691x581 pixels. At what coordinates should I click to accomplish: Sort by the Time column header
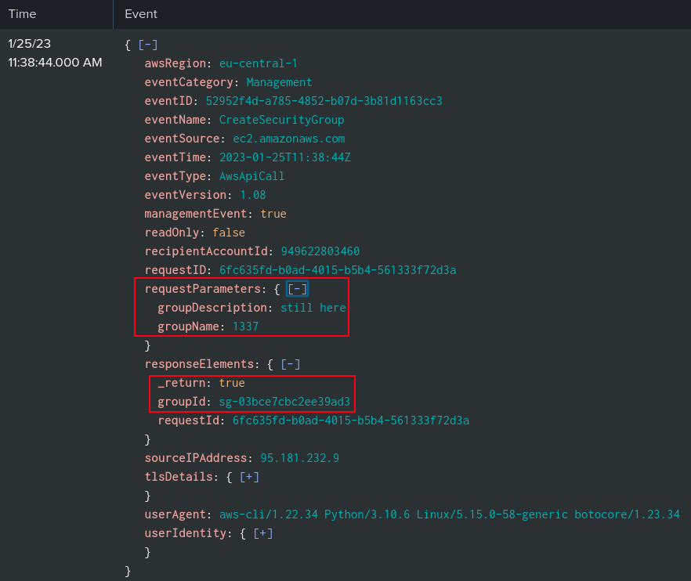click(x=22, y=14)
